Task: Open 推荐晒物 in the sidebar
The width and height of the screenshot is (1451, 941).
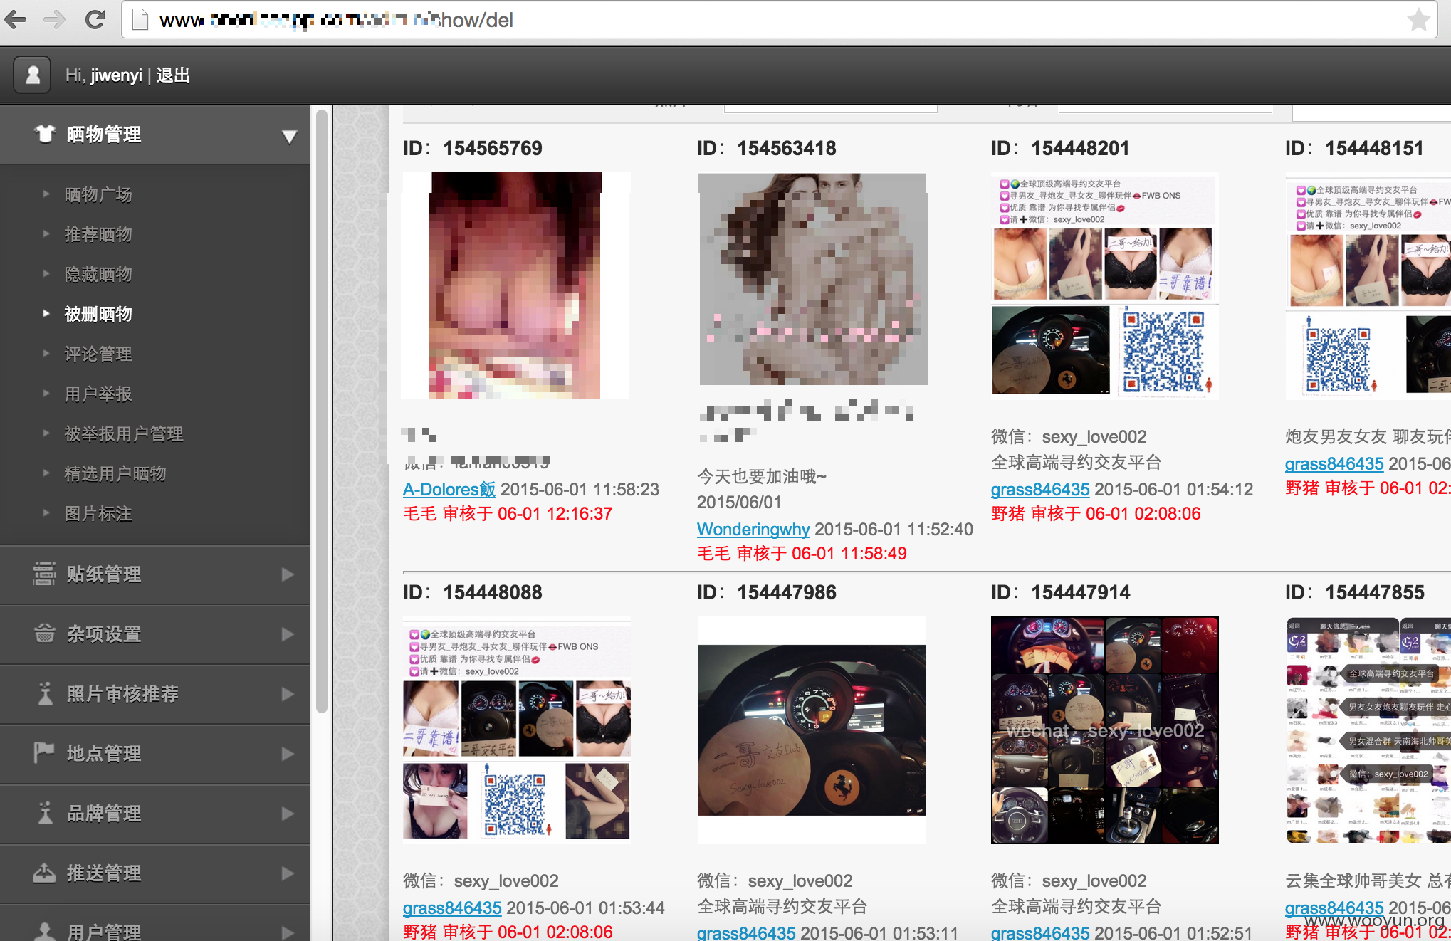Action: (98, 234)
